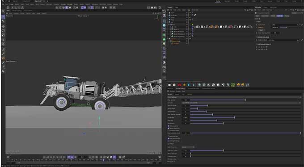Open Mode menu in Attribute Manager
The image size is (304, 167).
tap(259, 10)
